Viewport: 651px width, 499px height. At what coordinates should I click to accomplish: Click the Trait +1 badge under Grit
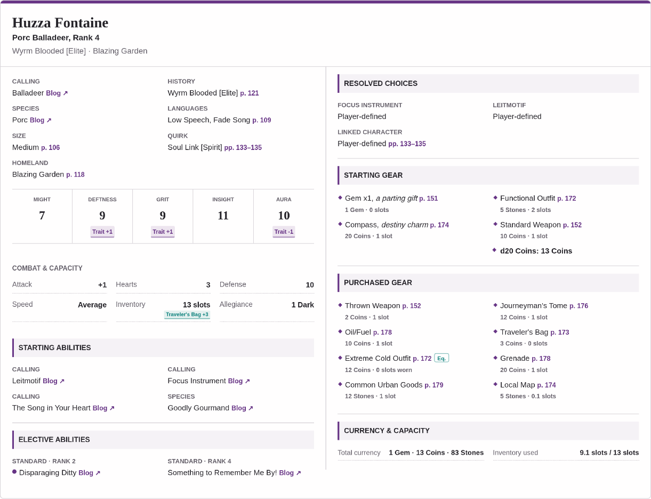(x=163, y=232)
